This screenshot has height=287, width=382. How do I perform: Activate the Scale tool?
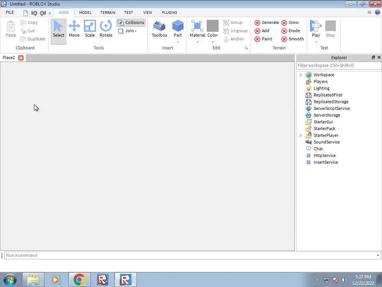pyautogui.click(x=90, y=29)
